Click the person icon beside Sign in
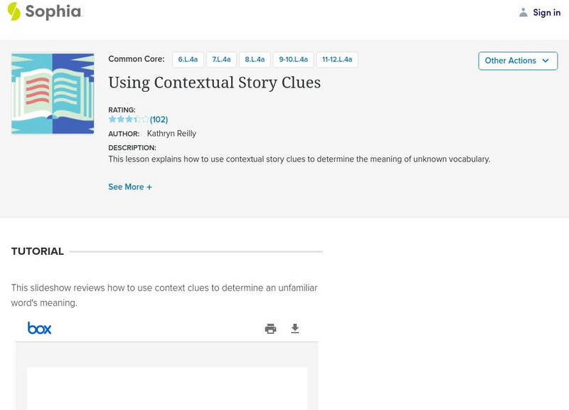The image size is (569, 410). click(x=523, y=12)
